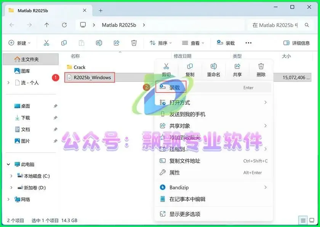320x227 pixels.
Task: Click the Delete trash icon in the toolbar
Action: (134, 43)
